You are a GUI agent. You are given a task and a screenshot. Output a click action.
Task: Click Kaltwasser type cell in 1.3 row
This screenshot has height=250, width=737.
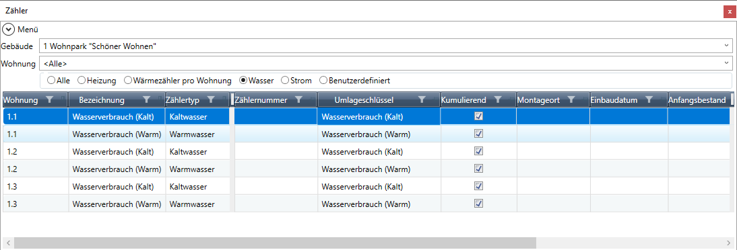tap(197, 187)
